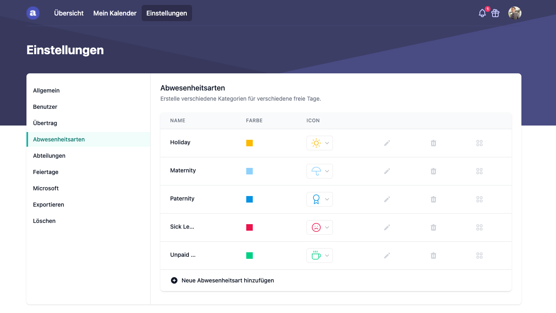Edit the Holiday absence type
Screen dimensions: 556x313
click(387, 143)
